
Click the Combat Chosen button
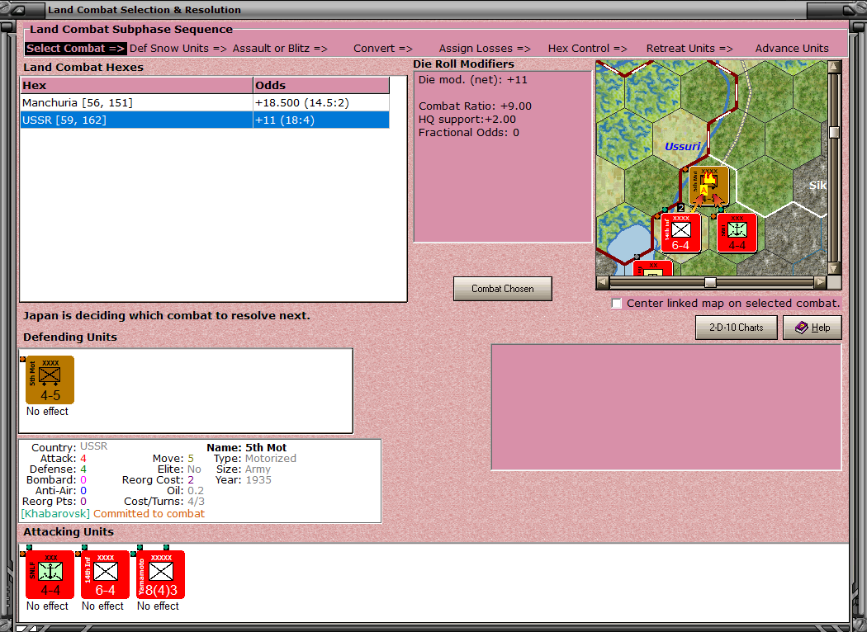pyautogui.click(x=503, y=289)
